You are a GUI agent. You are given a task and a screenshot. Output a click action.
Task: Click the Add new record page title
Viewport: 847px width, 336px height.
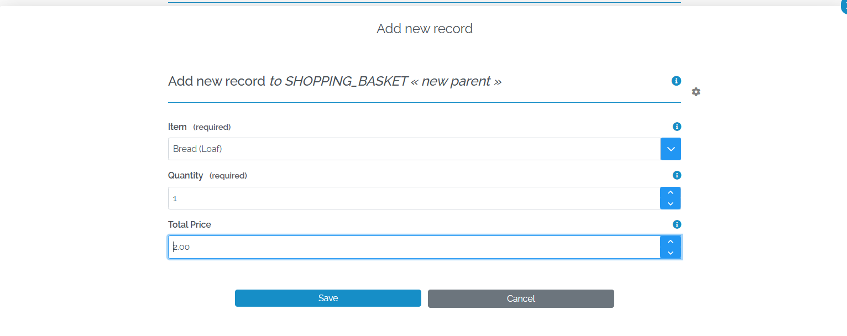(x=424, y=28)
